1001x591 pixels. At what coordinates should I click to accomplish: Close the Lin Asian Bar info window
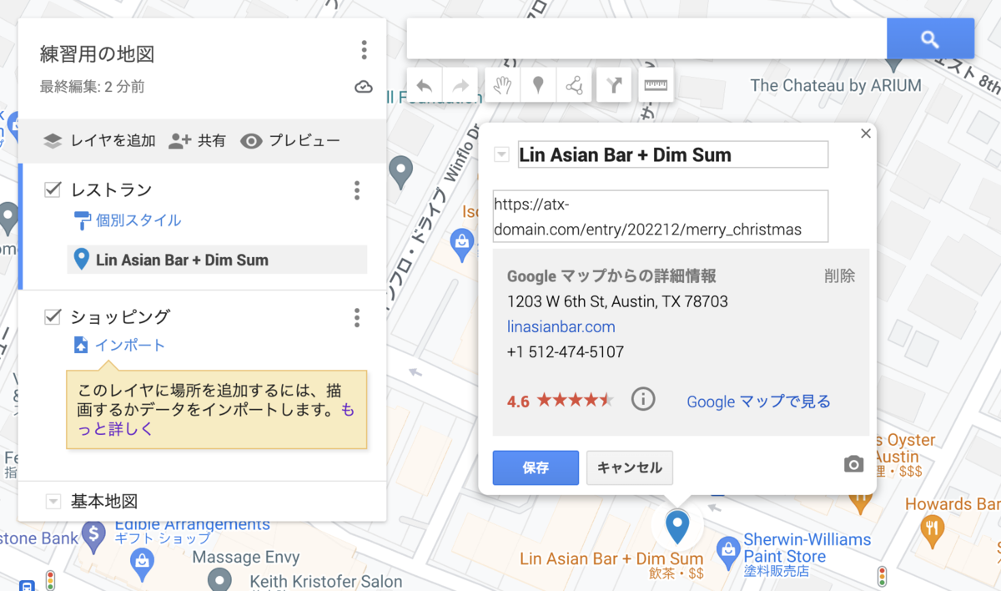[866, 134]
